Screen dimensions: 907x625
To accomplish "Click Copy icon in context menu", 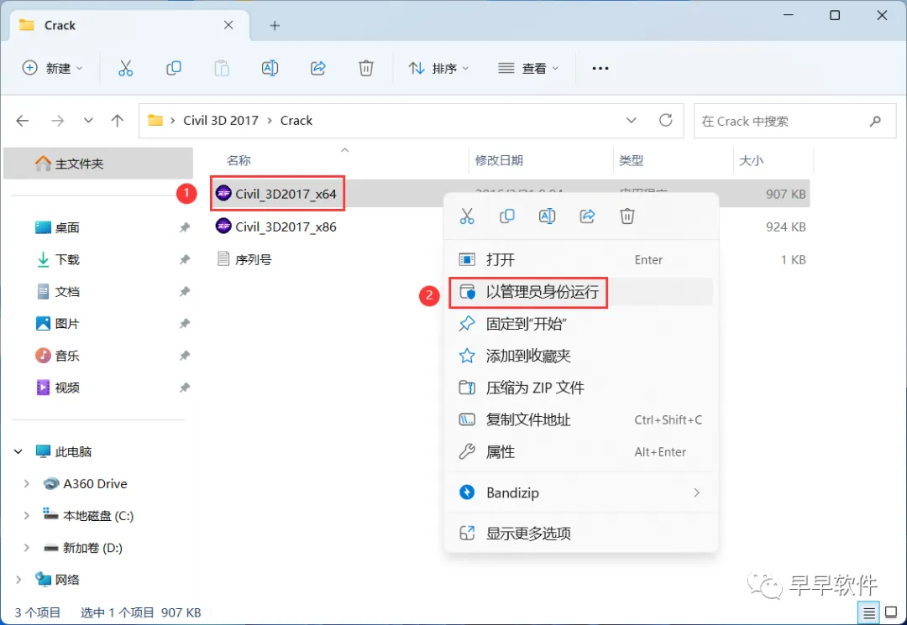I will click(506, 216).
